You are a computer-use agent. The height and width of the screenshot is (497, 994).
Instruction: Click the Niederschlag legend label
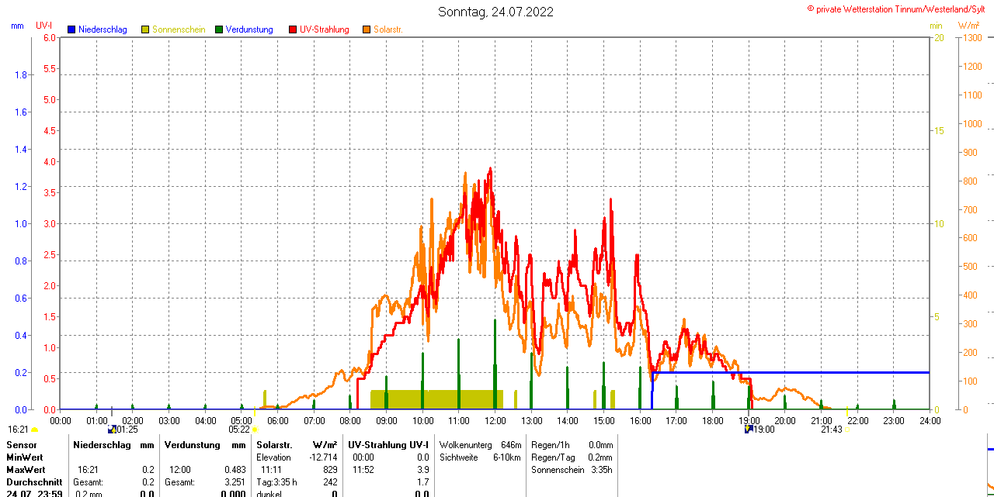click(x=103, y=29)
